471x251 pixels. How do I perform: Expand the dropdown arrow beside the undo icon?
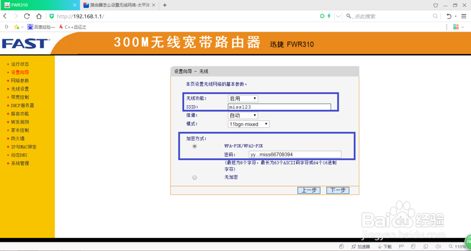point(455,16)
